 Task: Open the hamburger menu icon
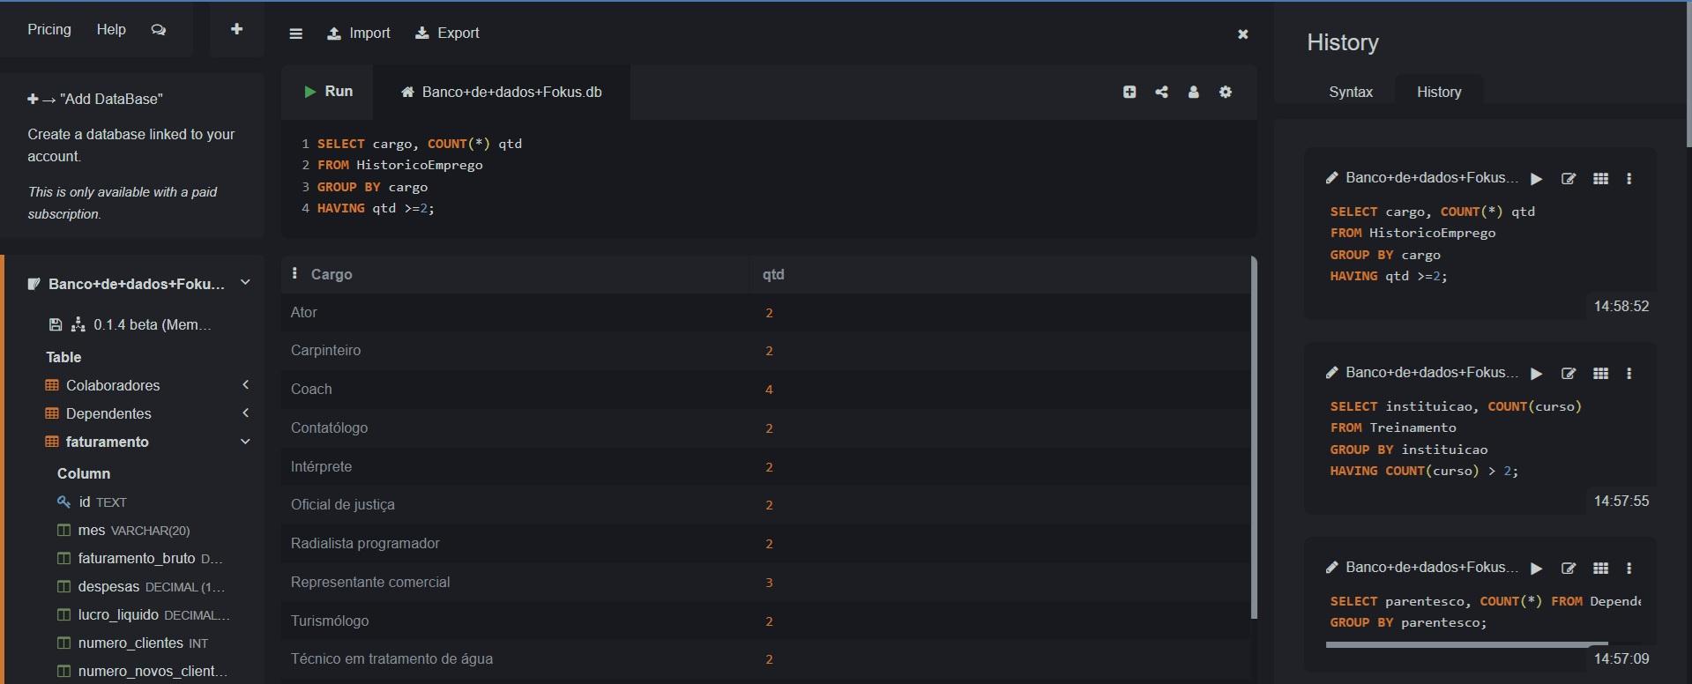click(x=296, y=33)
